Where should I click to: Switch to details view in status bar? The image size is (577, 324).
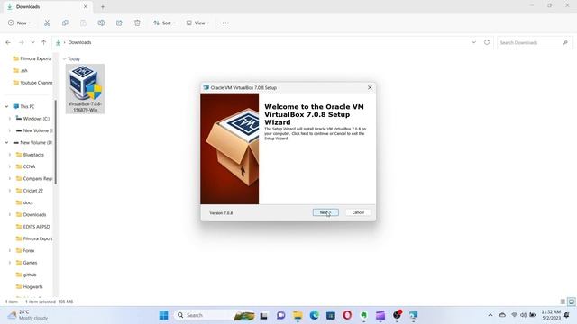click(x=563, y=301)
